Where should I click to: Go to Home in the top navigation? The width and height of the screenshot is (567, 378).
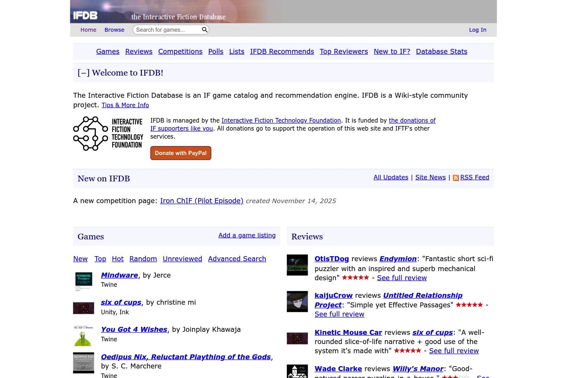coord(88,30)
